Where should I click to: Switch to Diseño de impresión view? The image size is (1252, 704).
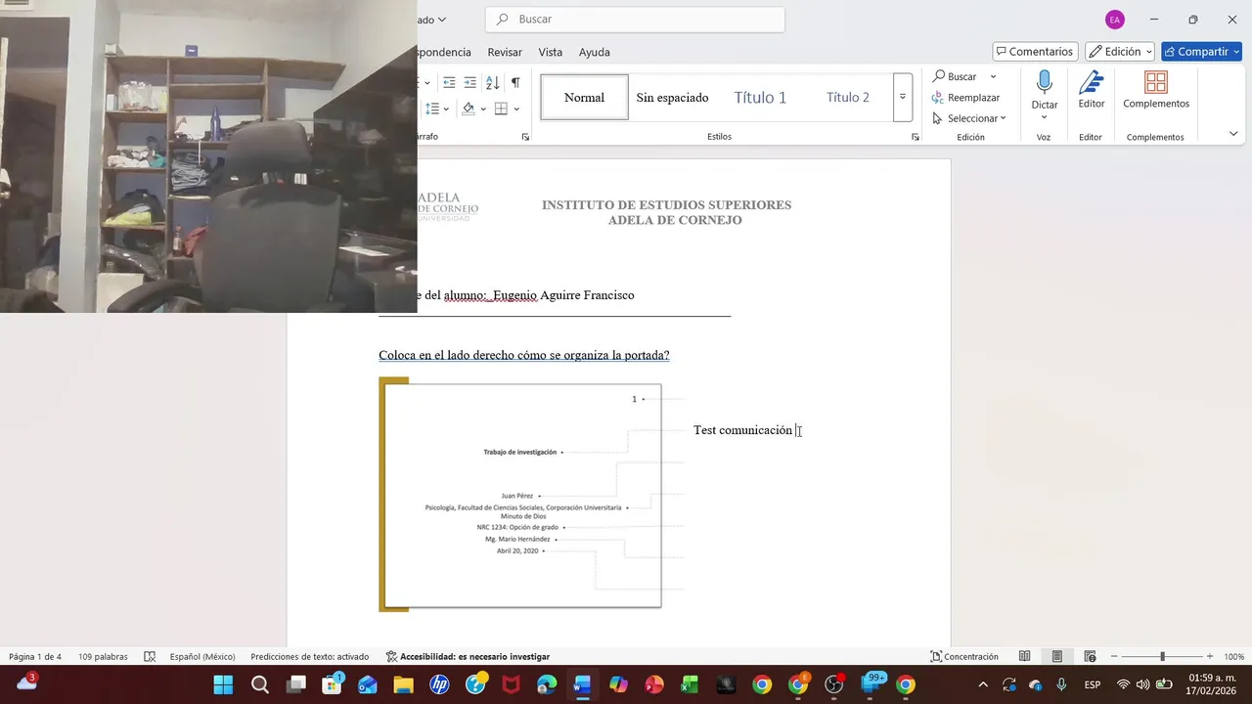[1057, 657]
